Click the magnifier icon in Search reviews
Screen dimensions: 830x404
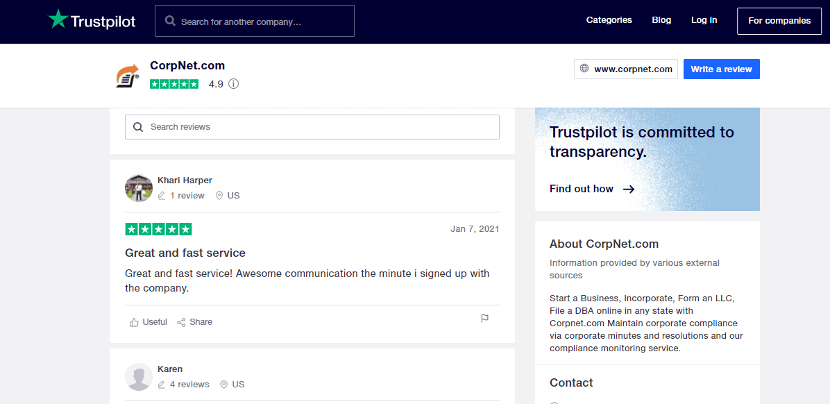pyautogui.click(x=138, y=127)
